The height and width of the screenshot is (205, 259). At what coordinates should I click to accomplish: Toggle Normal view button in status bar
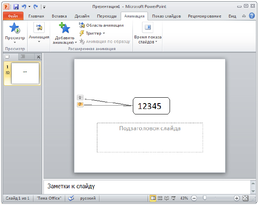pos(153,198)
